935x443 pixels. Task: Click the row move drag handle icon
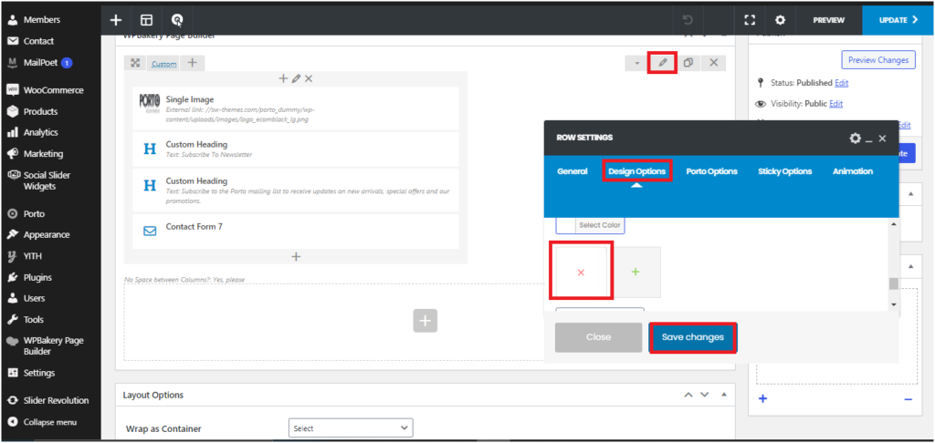click(135, 63)
